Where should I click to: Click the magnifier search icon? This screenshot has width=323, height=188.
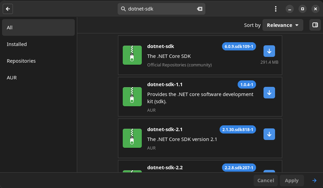click(123, 9)
